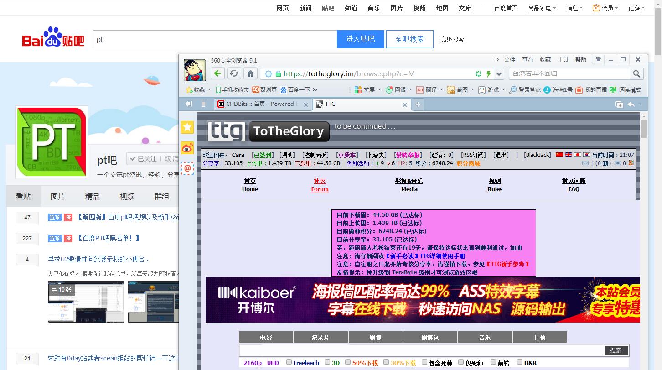Open the 会员 dropdown on Baidu
The image size is (662, 370).
click(605, 8)
